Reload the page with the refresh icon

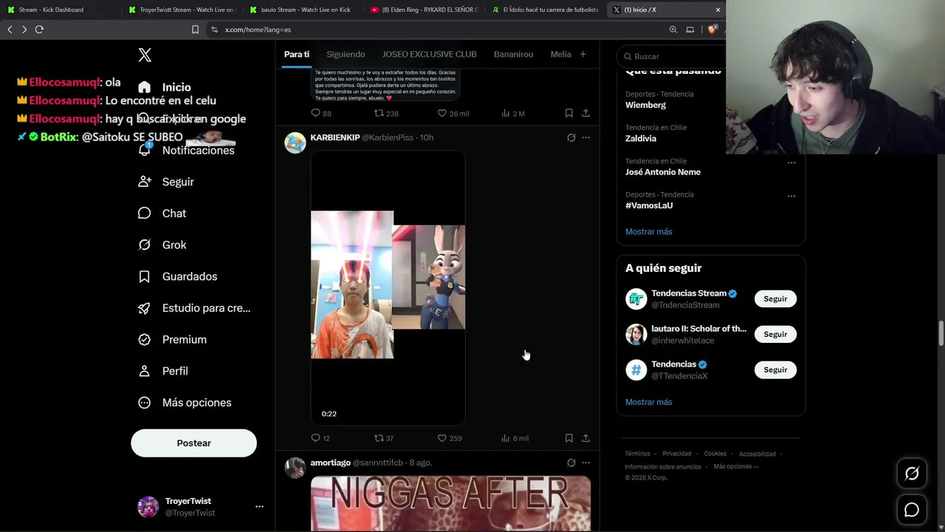click(x=39, y=30)
